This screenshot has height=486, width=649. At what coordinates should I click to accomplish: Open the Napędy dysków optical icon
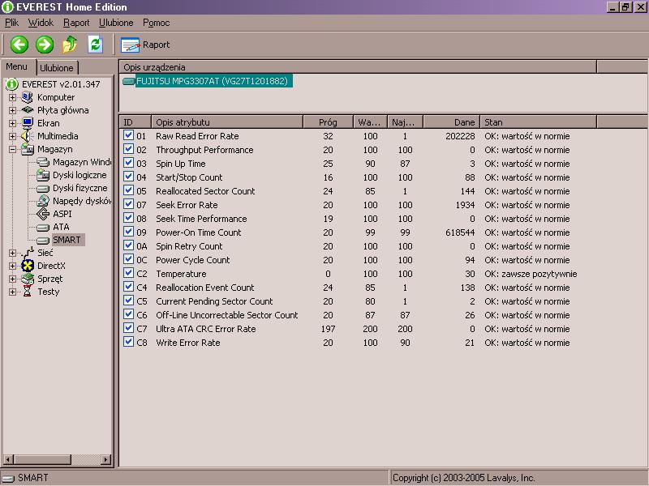click(43, 201)
